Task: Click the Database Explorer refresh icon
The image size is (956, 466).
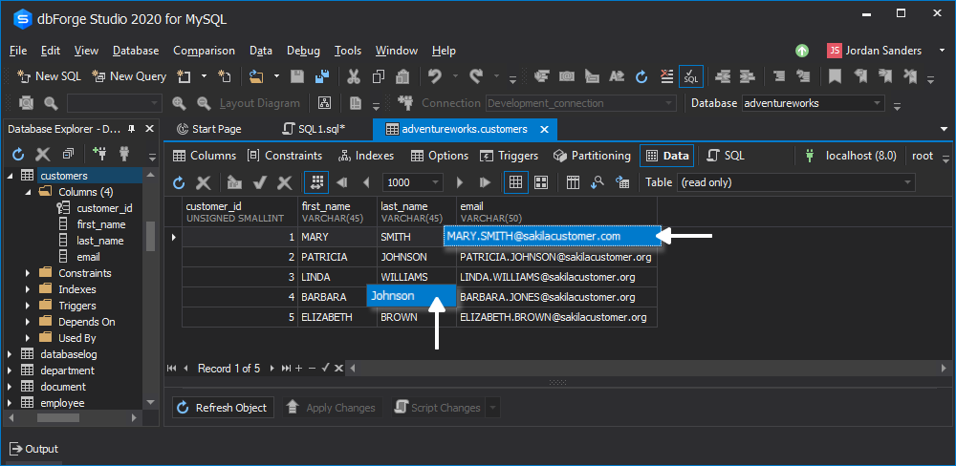Action: click(x=18, y=154)
